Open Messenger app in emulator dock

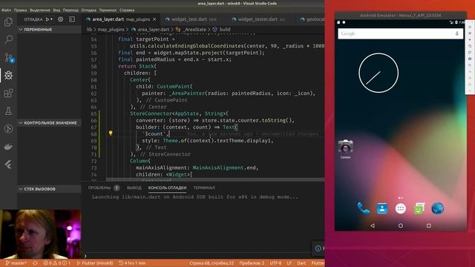pyautogui.click(x=419, y=208)
